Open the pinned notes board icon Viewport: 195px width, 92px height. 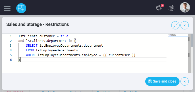(x=171, y=8)
